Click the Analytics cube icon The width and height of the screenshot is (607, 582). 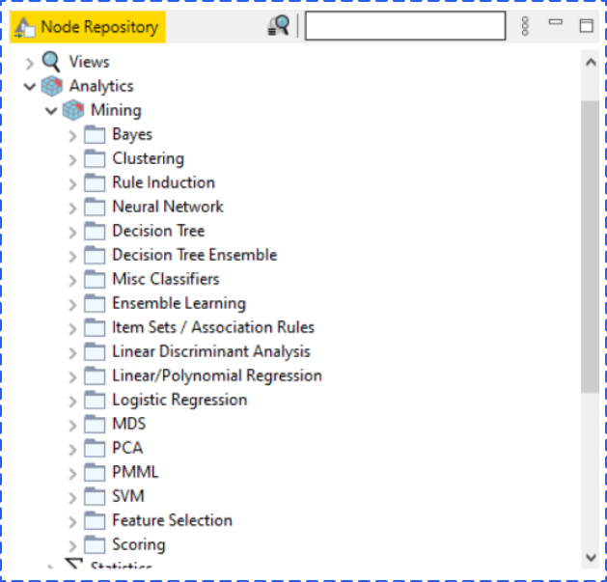(51, 86)
